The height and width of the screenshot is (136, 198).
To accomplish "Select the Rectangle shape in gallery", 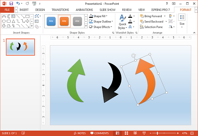I will click(27, 17).
